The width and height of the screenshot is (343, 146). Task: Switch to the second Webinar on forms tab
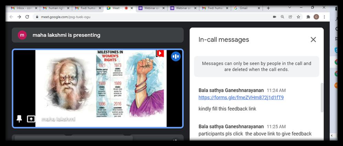[x=184, y=8]
